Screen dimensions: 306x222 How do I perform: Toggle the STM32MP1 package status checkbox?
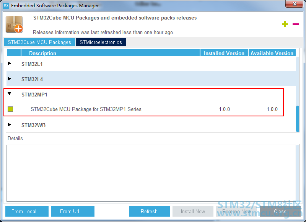pos(10,109)
